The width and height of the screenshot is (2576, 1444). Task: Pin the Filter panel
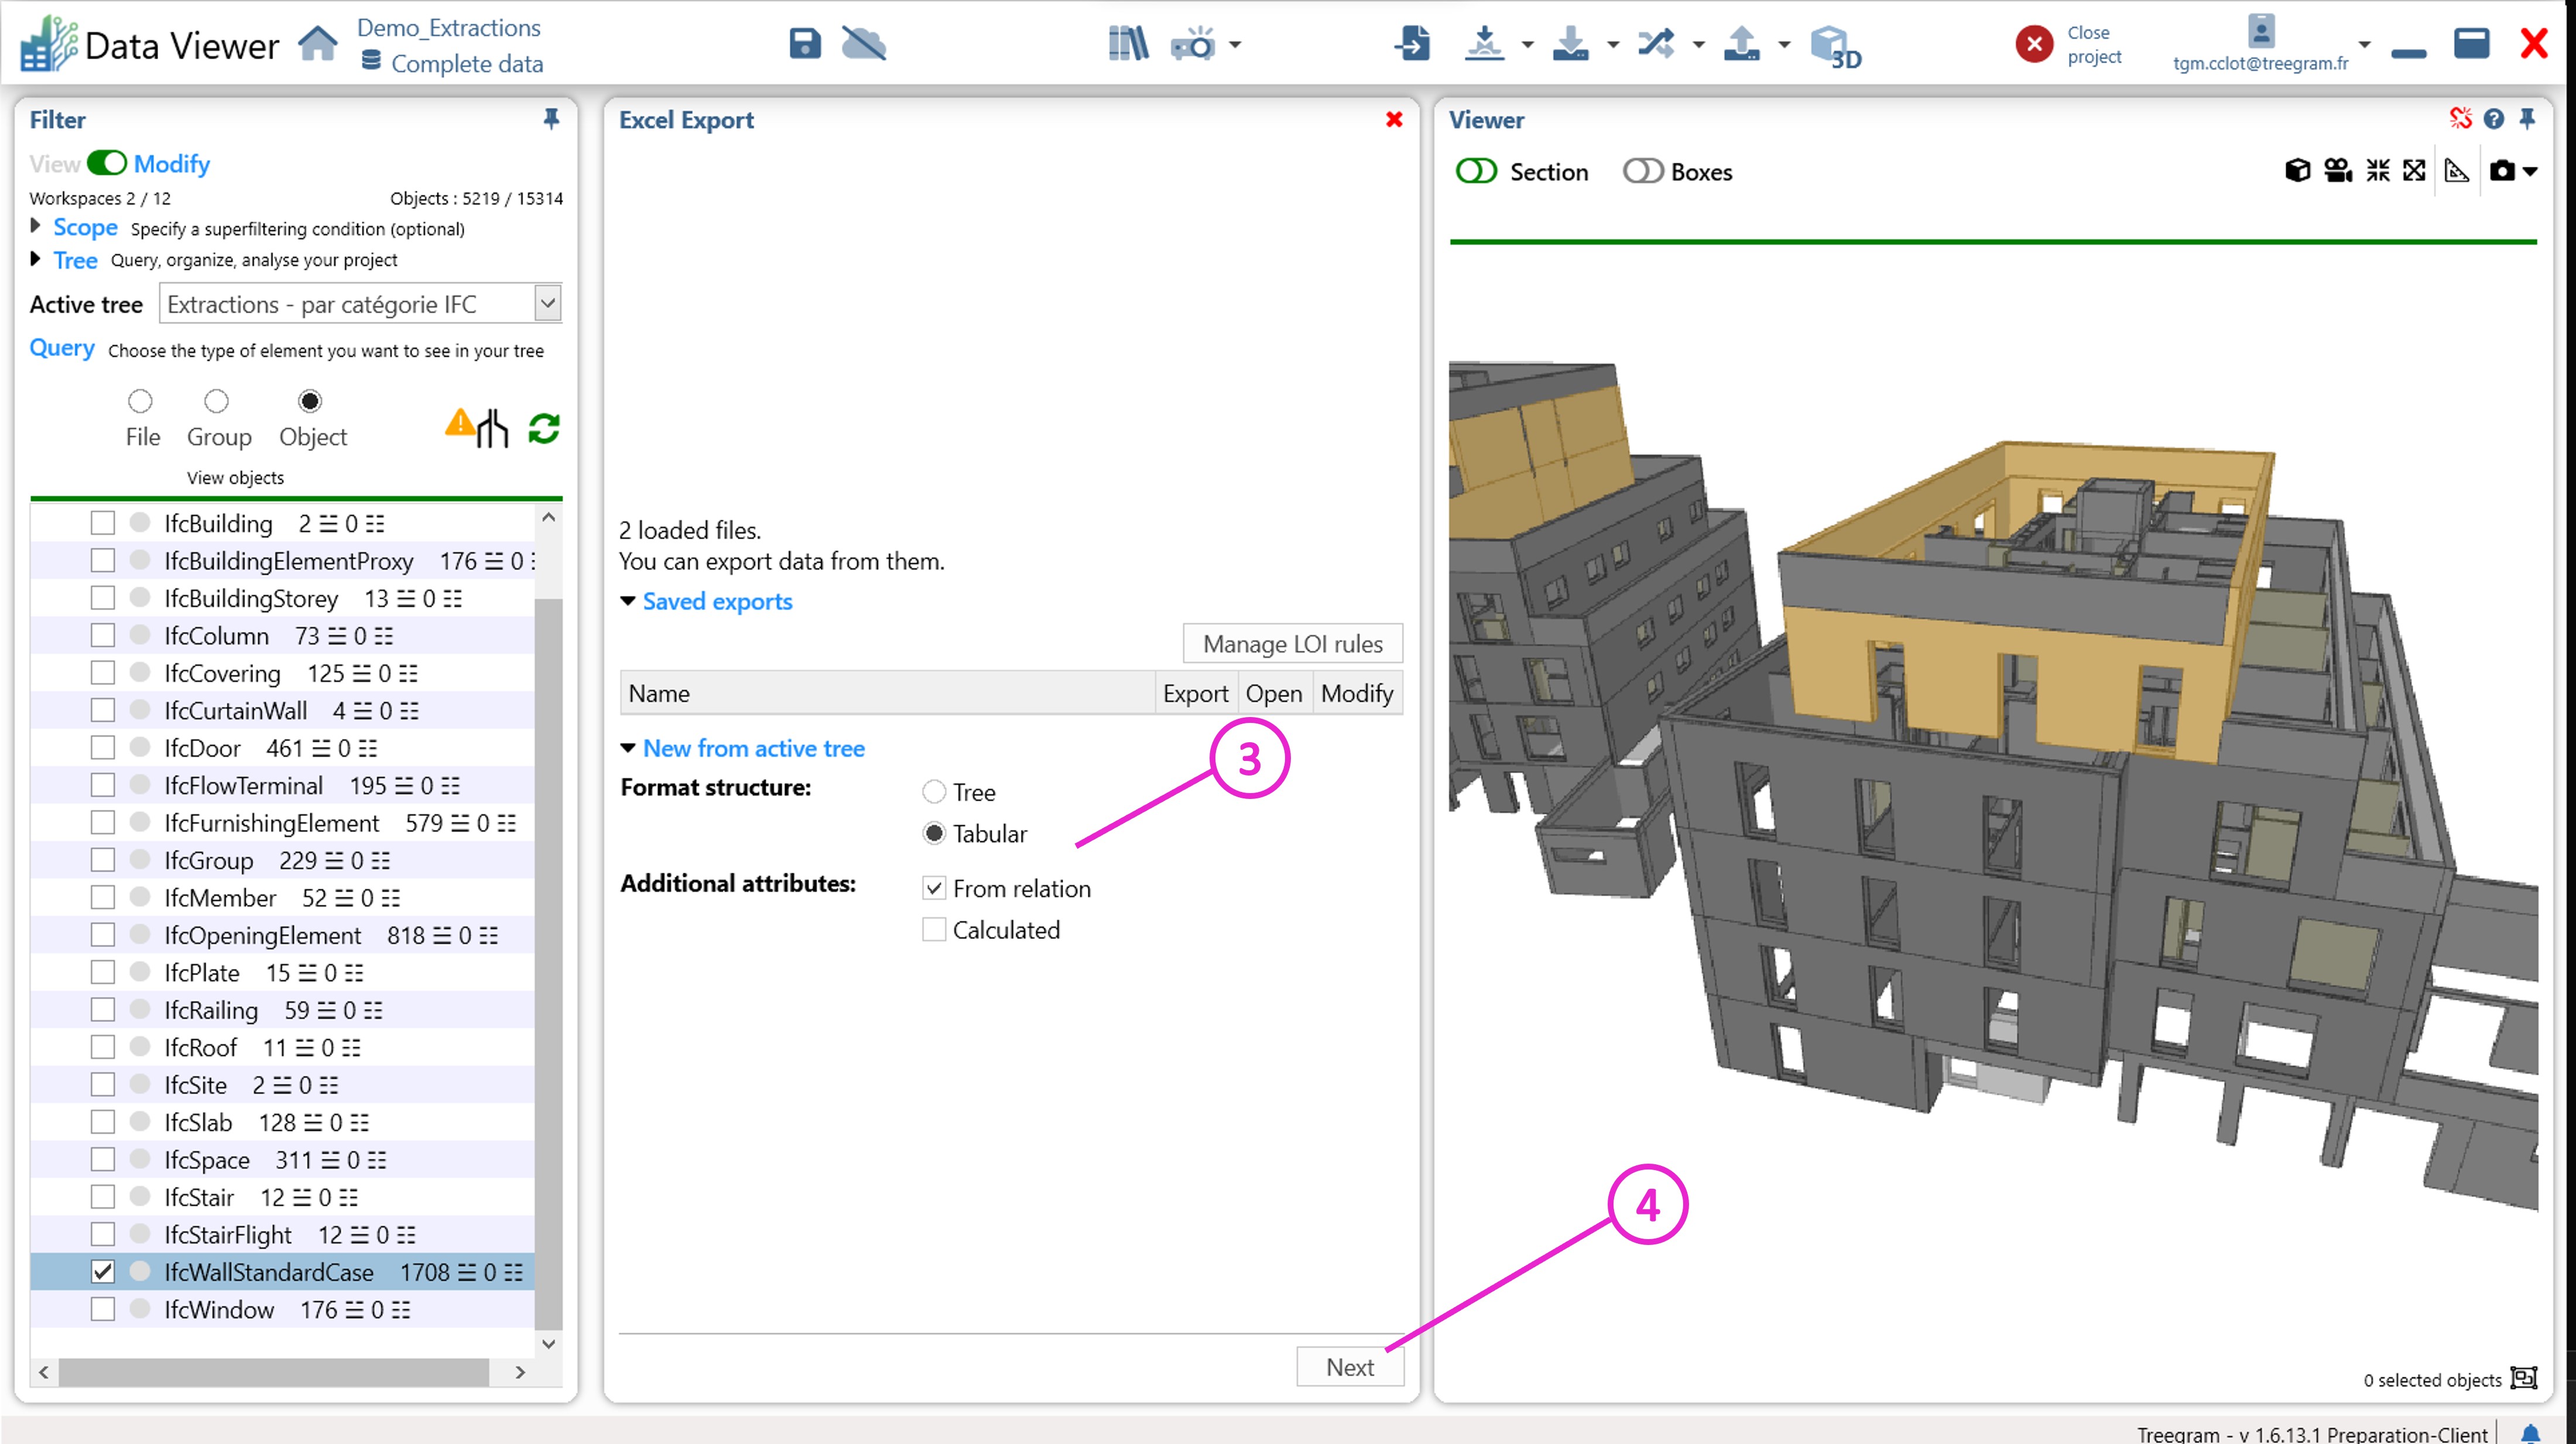(x=551, y=120)
